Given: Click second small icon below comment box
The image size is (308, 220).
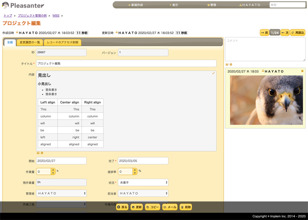Looking at the screenshot, I should 231,64.
